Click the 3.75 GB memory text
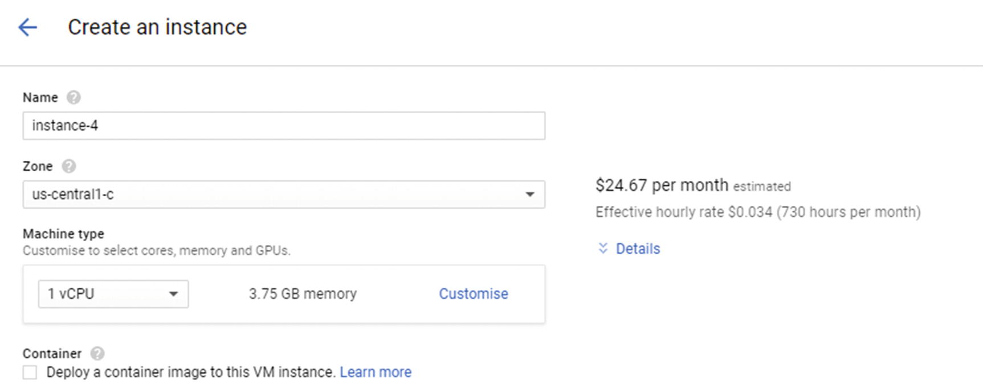 [x=303, y=294]
